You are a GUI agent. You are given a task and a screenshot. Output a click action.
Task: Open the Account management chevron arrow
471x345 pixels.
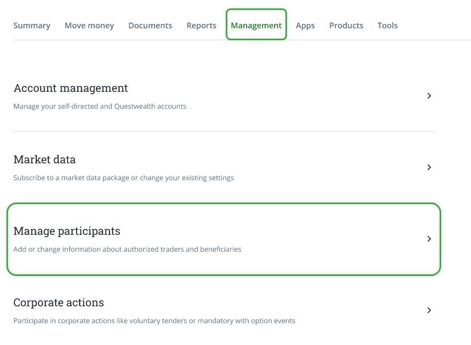(x=429, y=96)
